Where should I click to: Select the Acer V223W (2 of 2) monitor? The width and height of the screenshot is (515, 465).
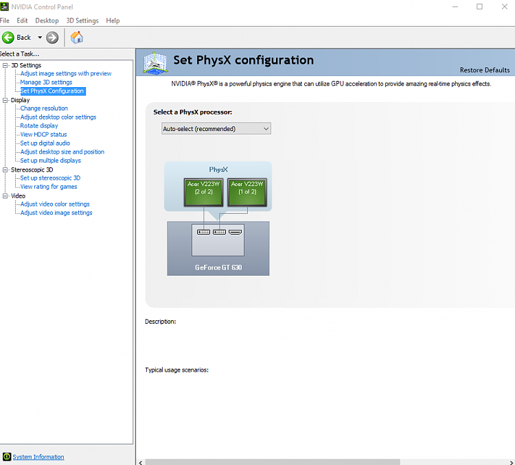pos(204,192)
